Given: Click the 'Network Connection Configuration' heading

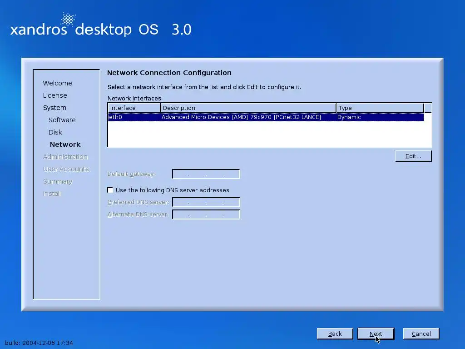Looking at the screenshot, I should click(169, 73).
